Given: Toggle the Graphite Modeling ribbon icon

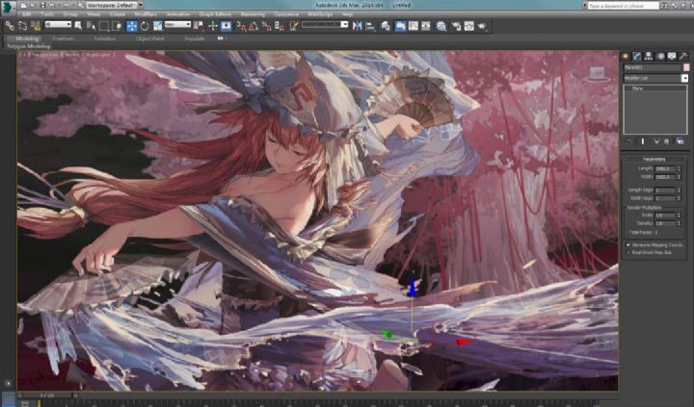Looking at the screenshot, I should point(400,26).
